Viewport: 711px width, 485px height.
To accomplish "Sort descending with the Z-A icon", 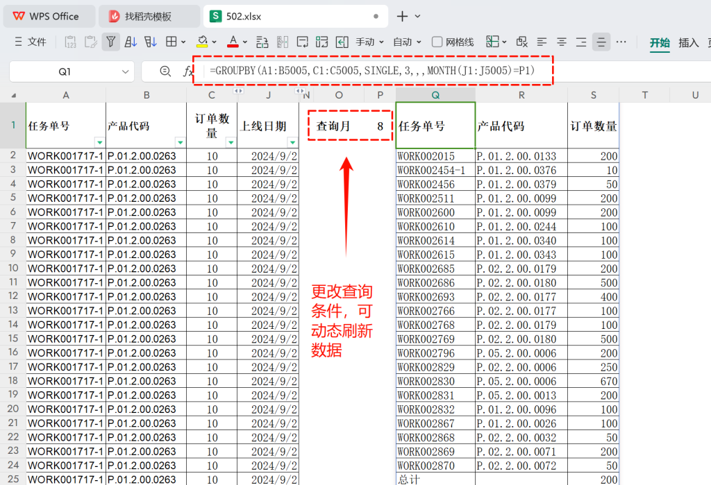I will (x=151, y=42).
